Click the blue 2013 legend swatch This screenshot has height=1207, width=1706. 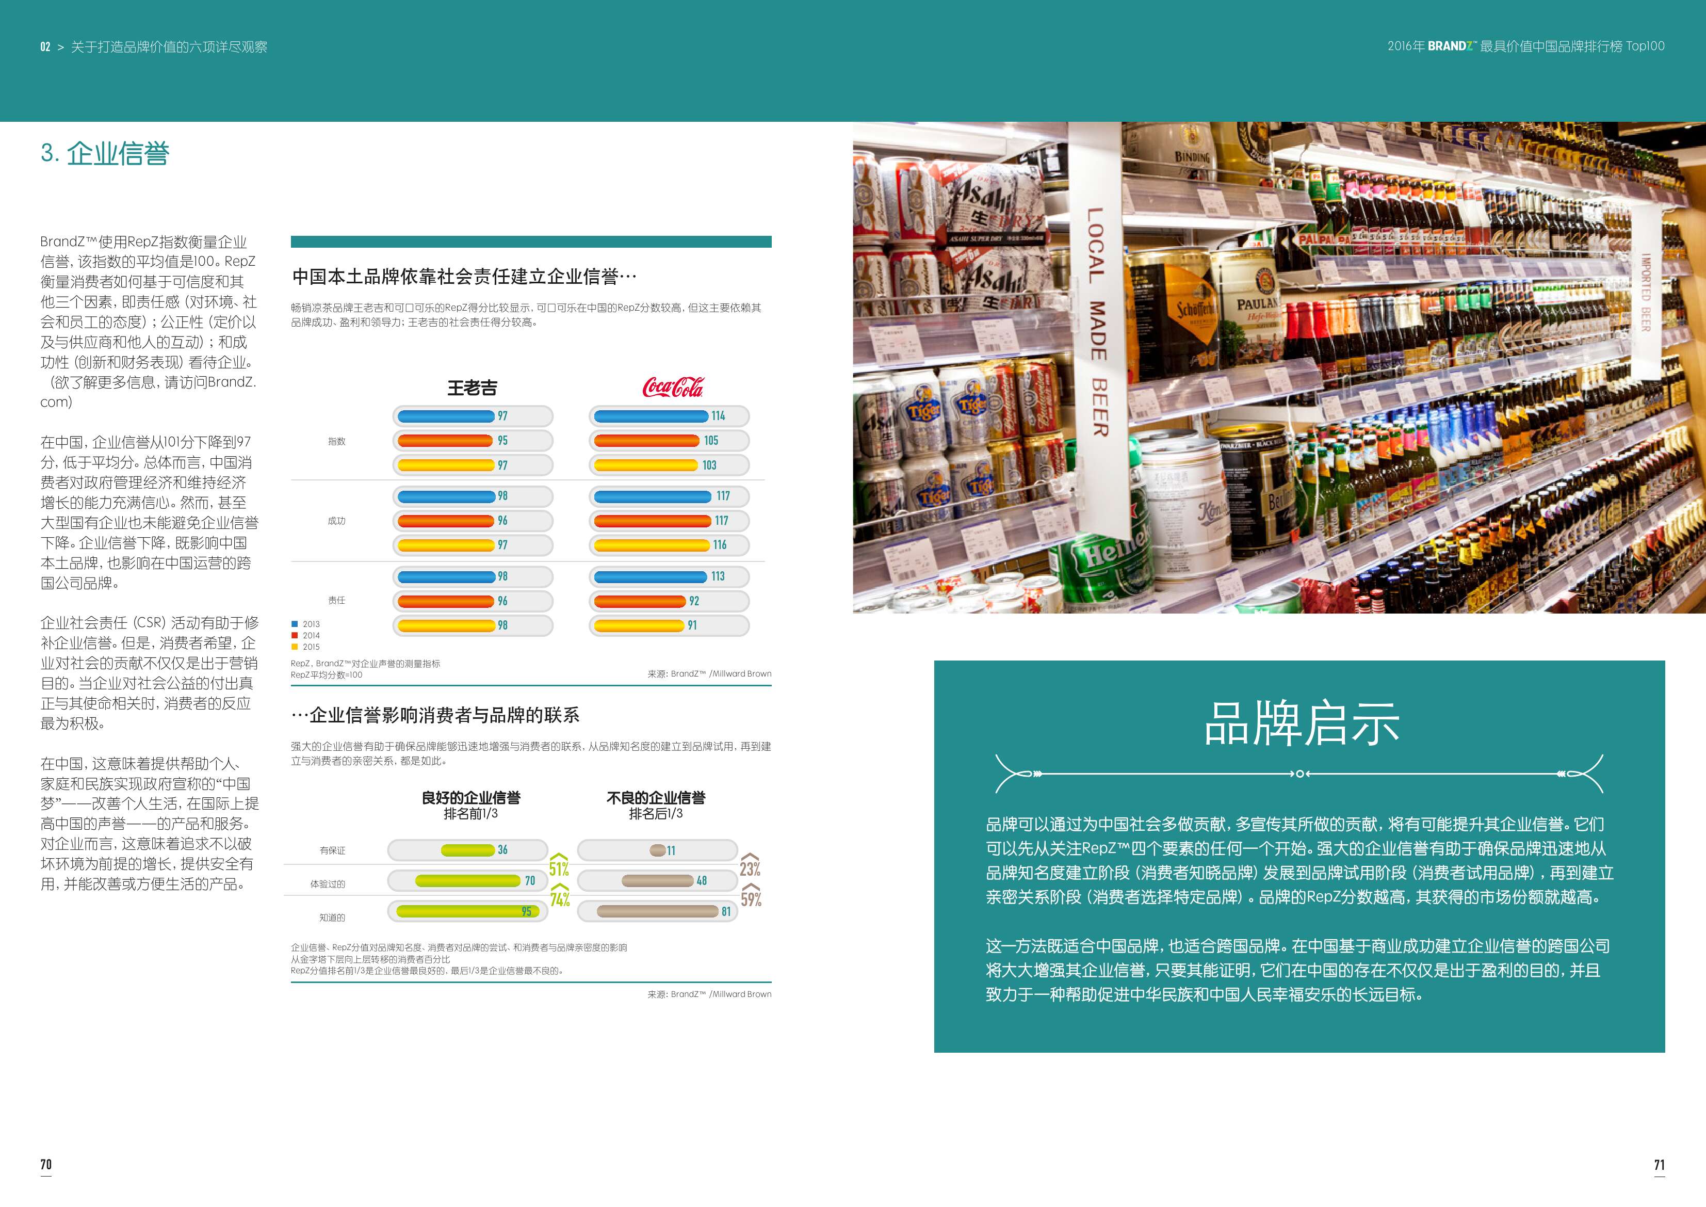pos(294,624)
